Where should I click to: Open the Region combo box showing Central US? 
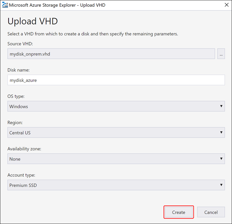(116, 132)
